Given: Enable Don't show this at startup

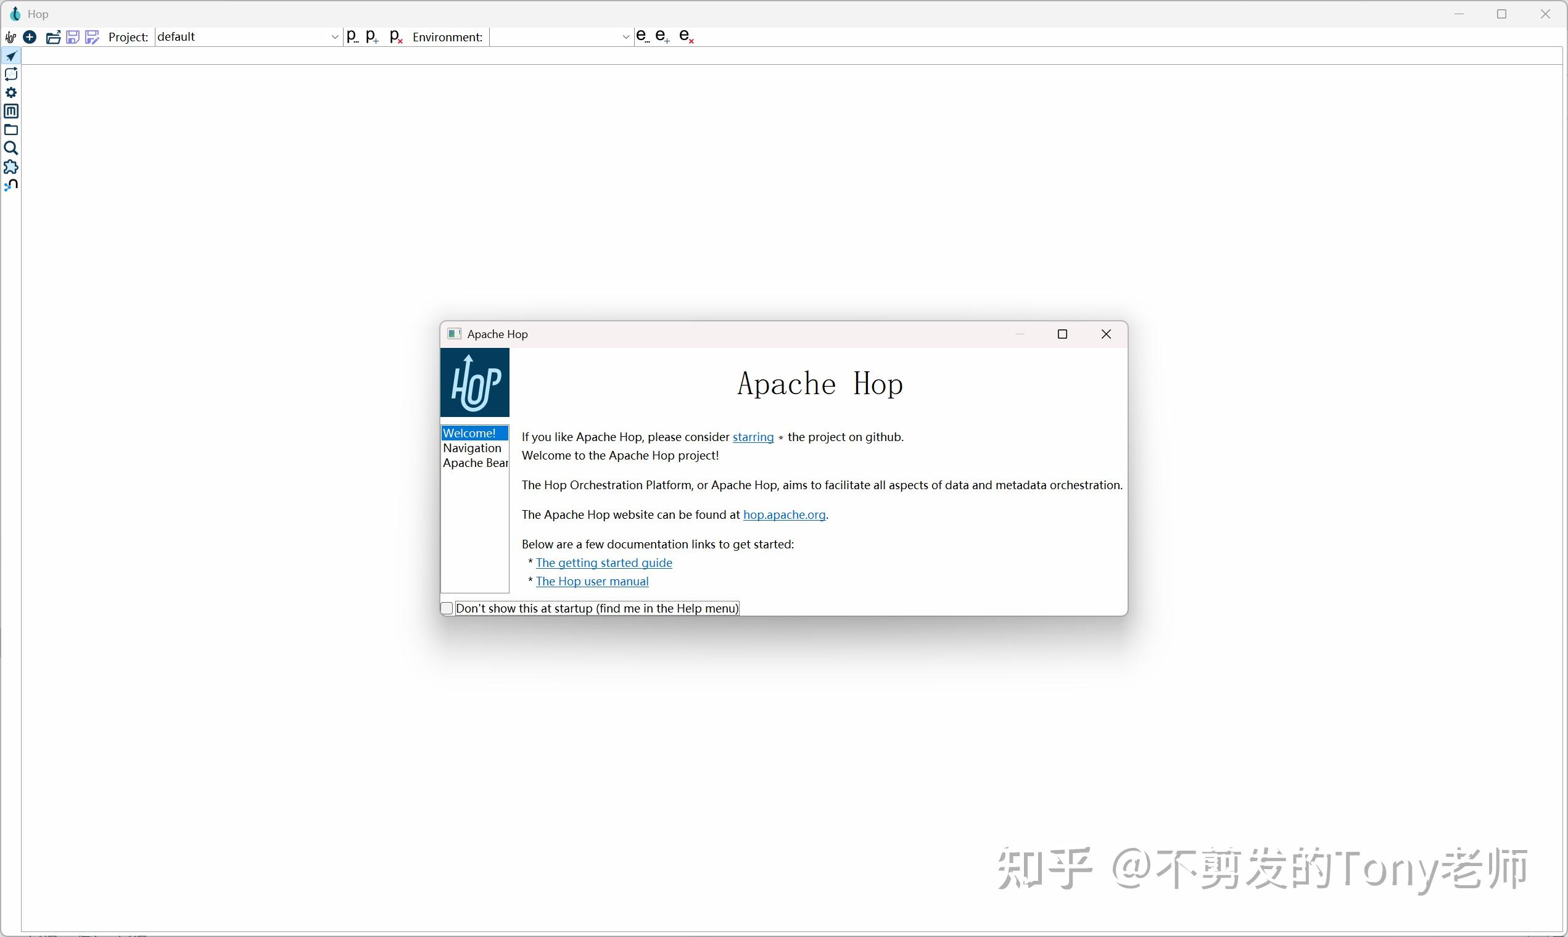Looking at the screenshot, I should (x=447, y=608).
